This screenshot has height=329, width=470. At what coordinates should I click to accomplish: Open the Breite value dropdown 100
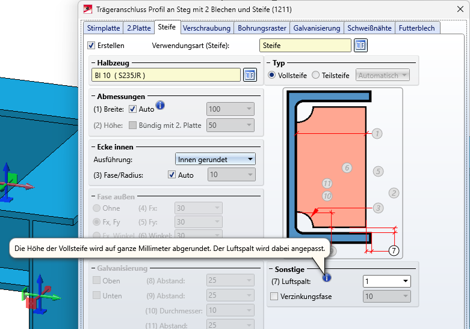click(x=230, y=109)
